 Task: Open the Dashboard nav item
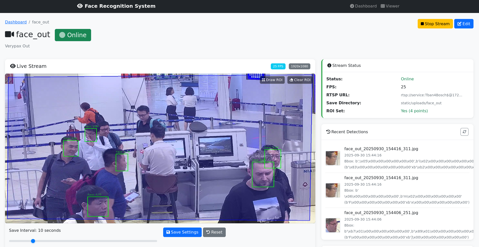click(363, 6)
